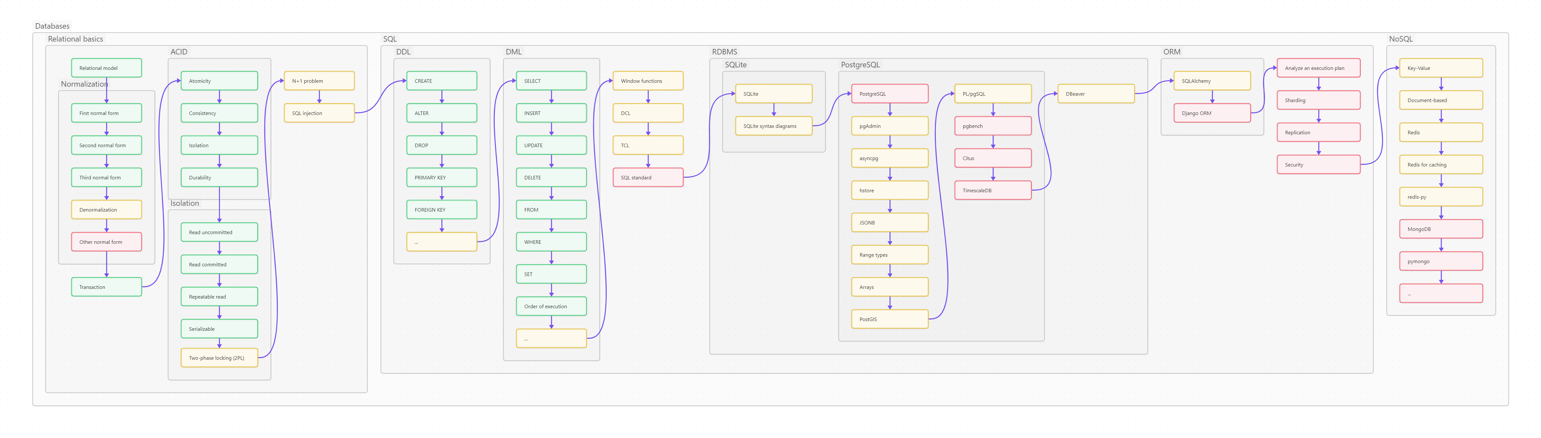Screen dimensions: 1541x438
Task: Select the SQLite syntax diagrams node
Action: coord(773,126)
